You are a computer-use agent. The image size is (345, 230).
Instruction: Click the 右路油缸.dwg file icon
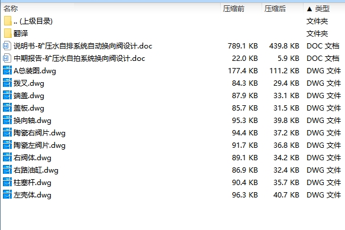(7, 170)
